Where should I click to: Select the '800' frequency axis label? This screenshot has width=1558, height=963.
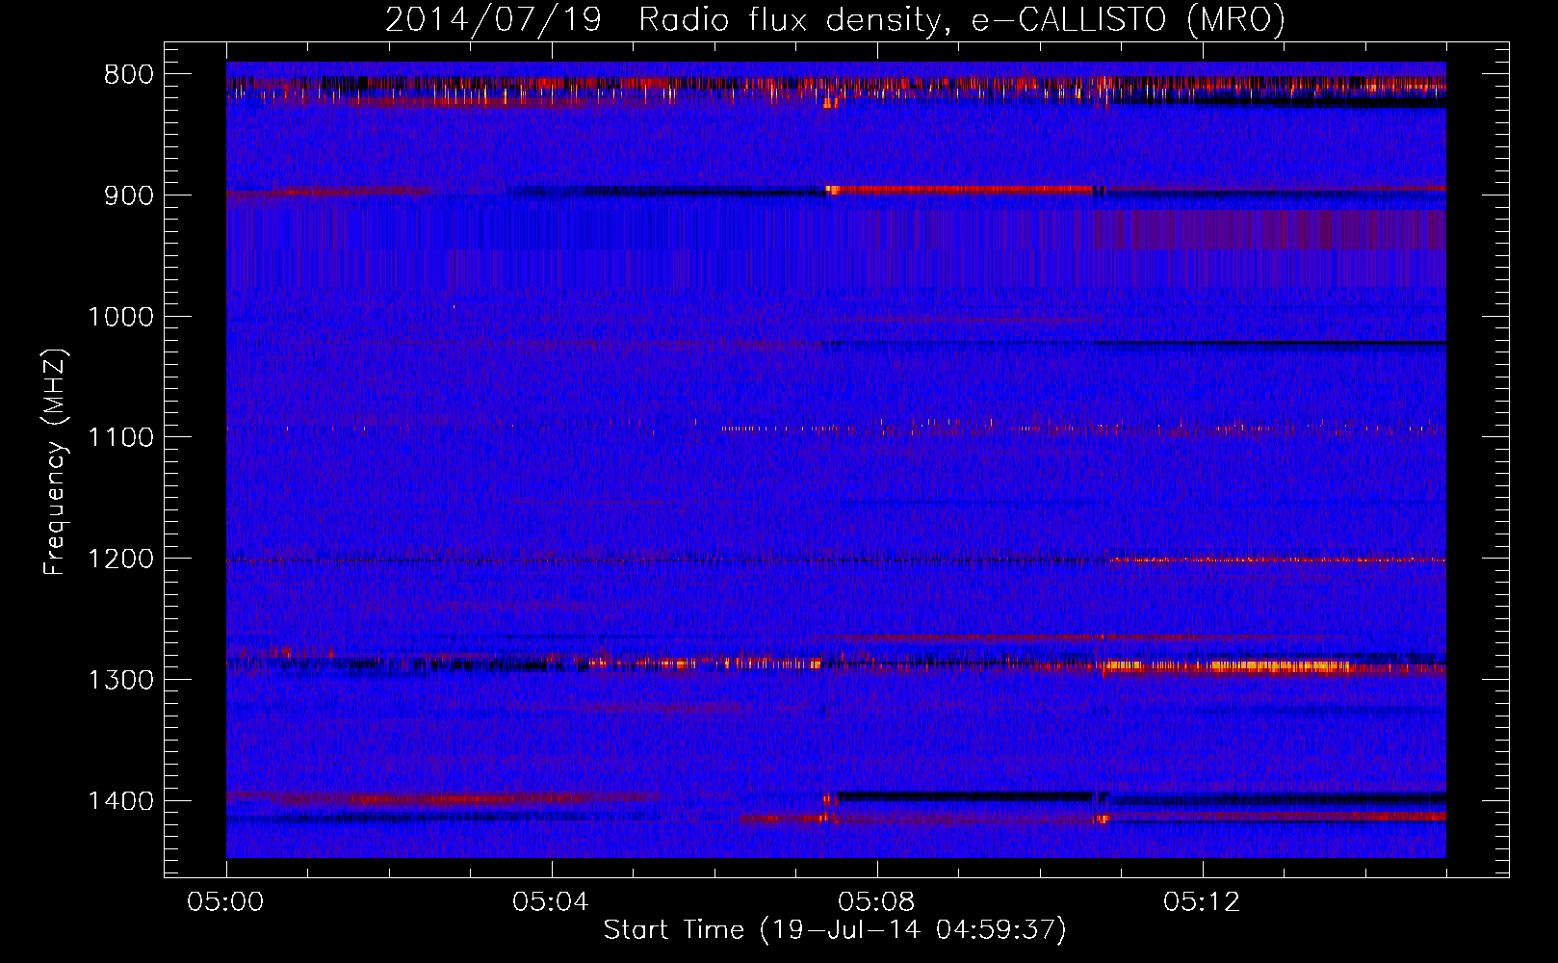click(129, 75)
